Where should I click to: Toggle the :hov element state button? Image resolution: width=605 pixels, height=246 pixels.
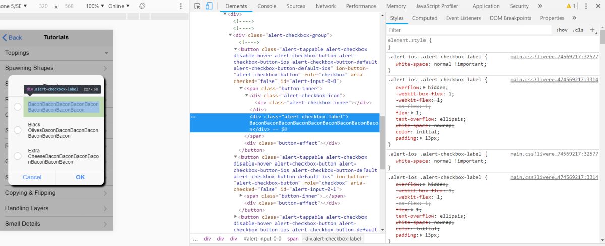(562, 30)
